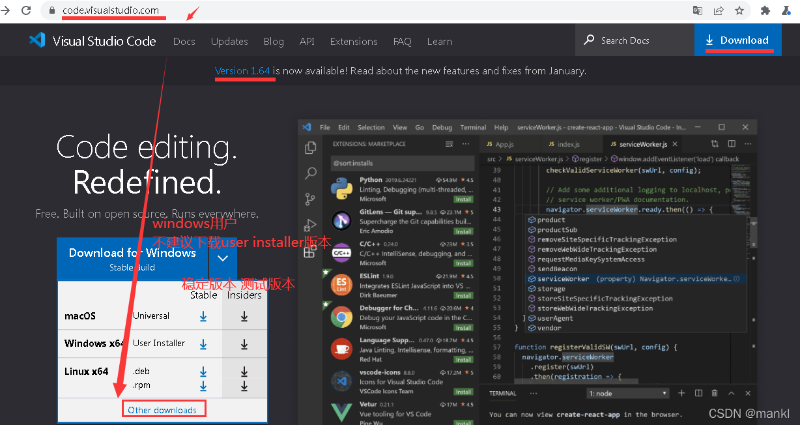800x425 pixels.
Task: Click the C/C++ extension entry
Action: coord(402,254)
